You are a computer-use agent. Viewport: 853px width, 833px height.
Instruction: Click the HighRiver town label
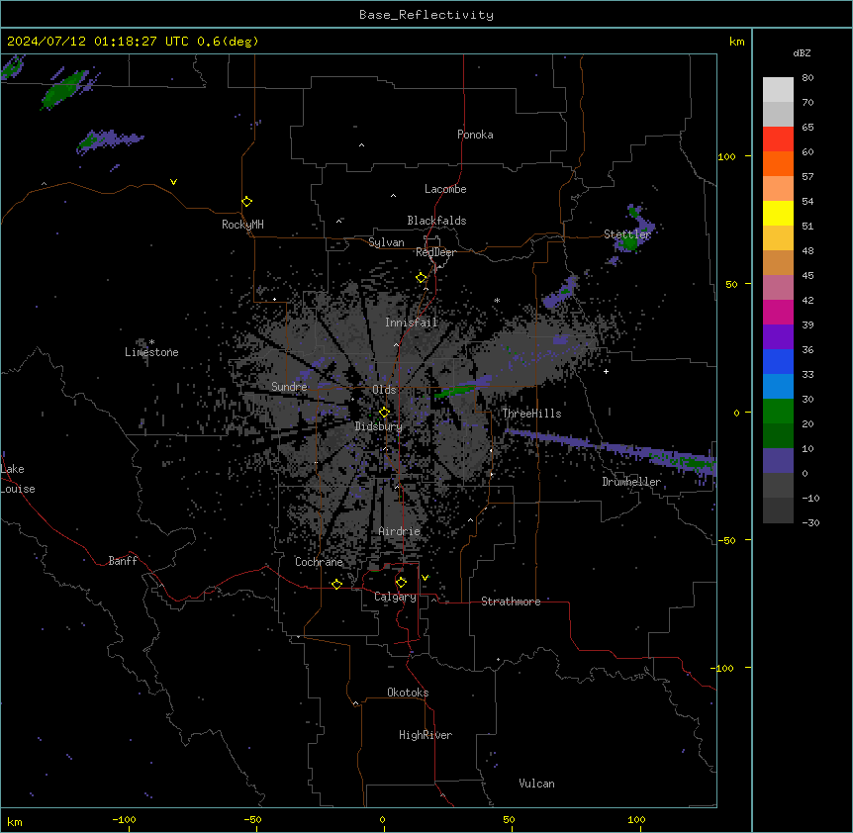click(x=426, y=735)
